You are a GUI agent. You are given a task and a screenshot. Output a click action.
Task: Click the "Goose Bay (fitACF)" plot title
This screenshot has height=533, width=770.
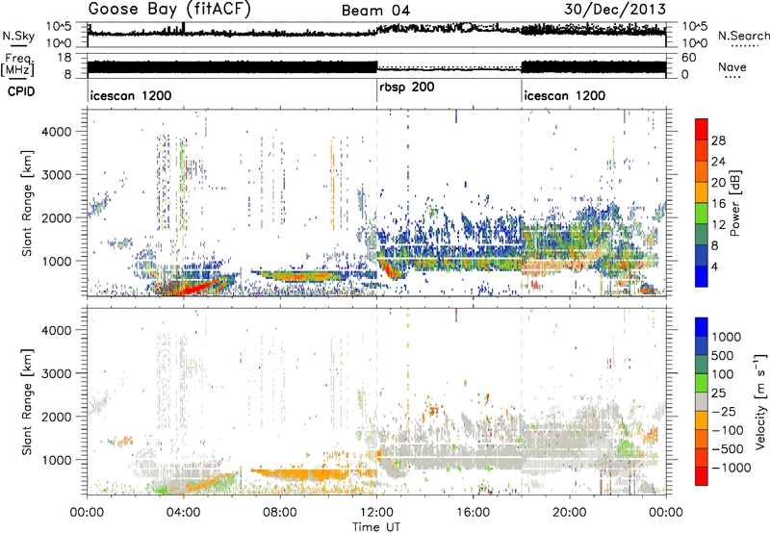169,10
